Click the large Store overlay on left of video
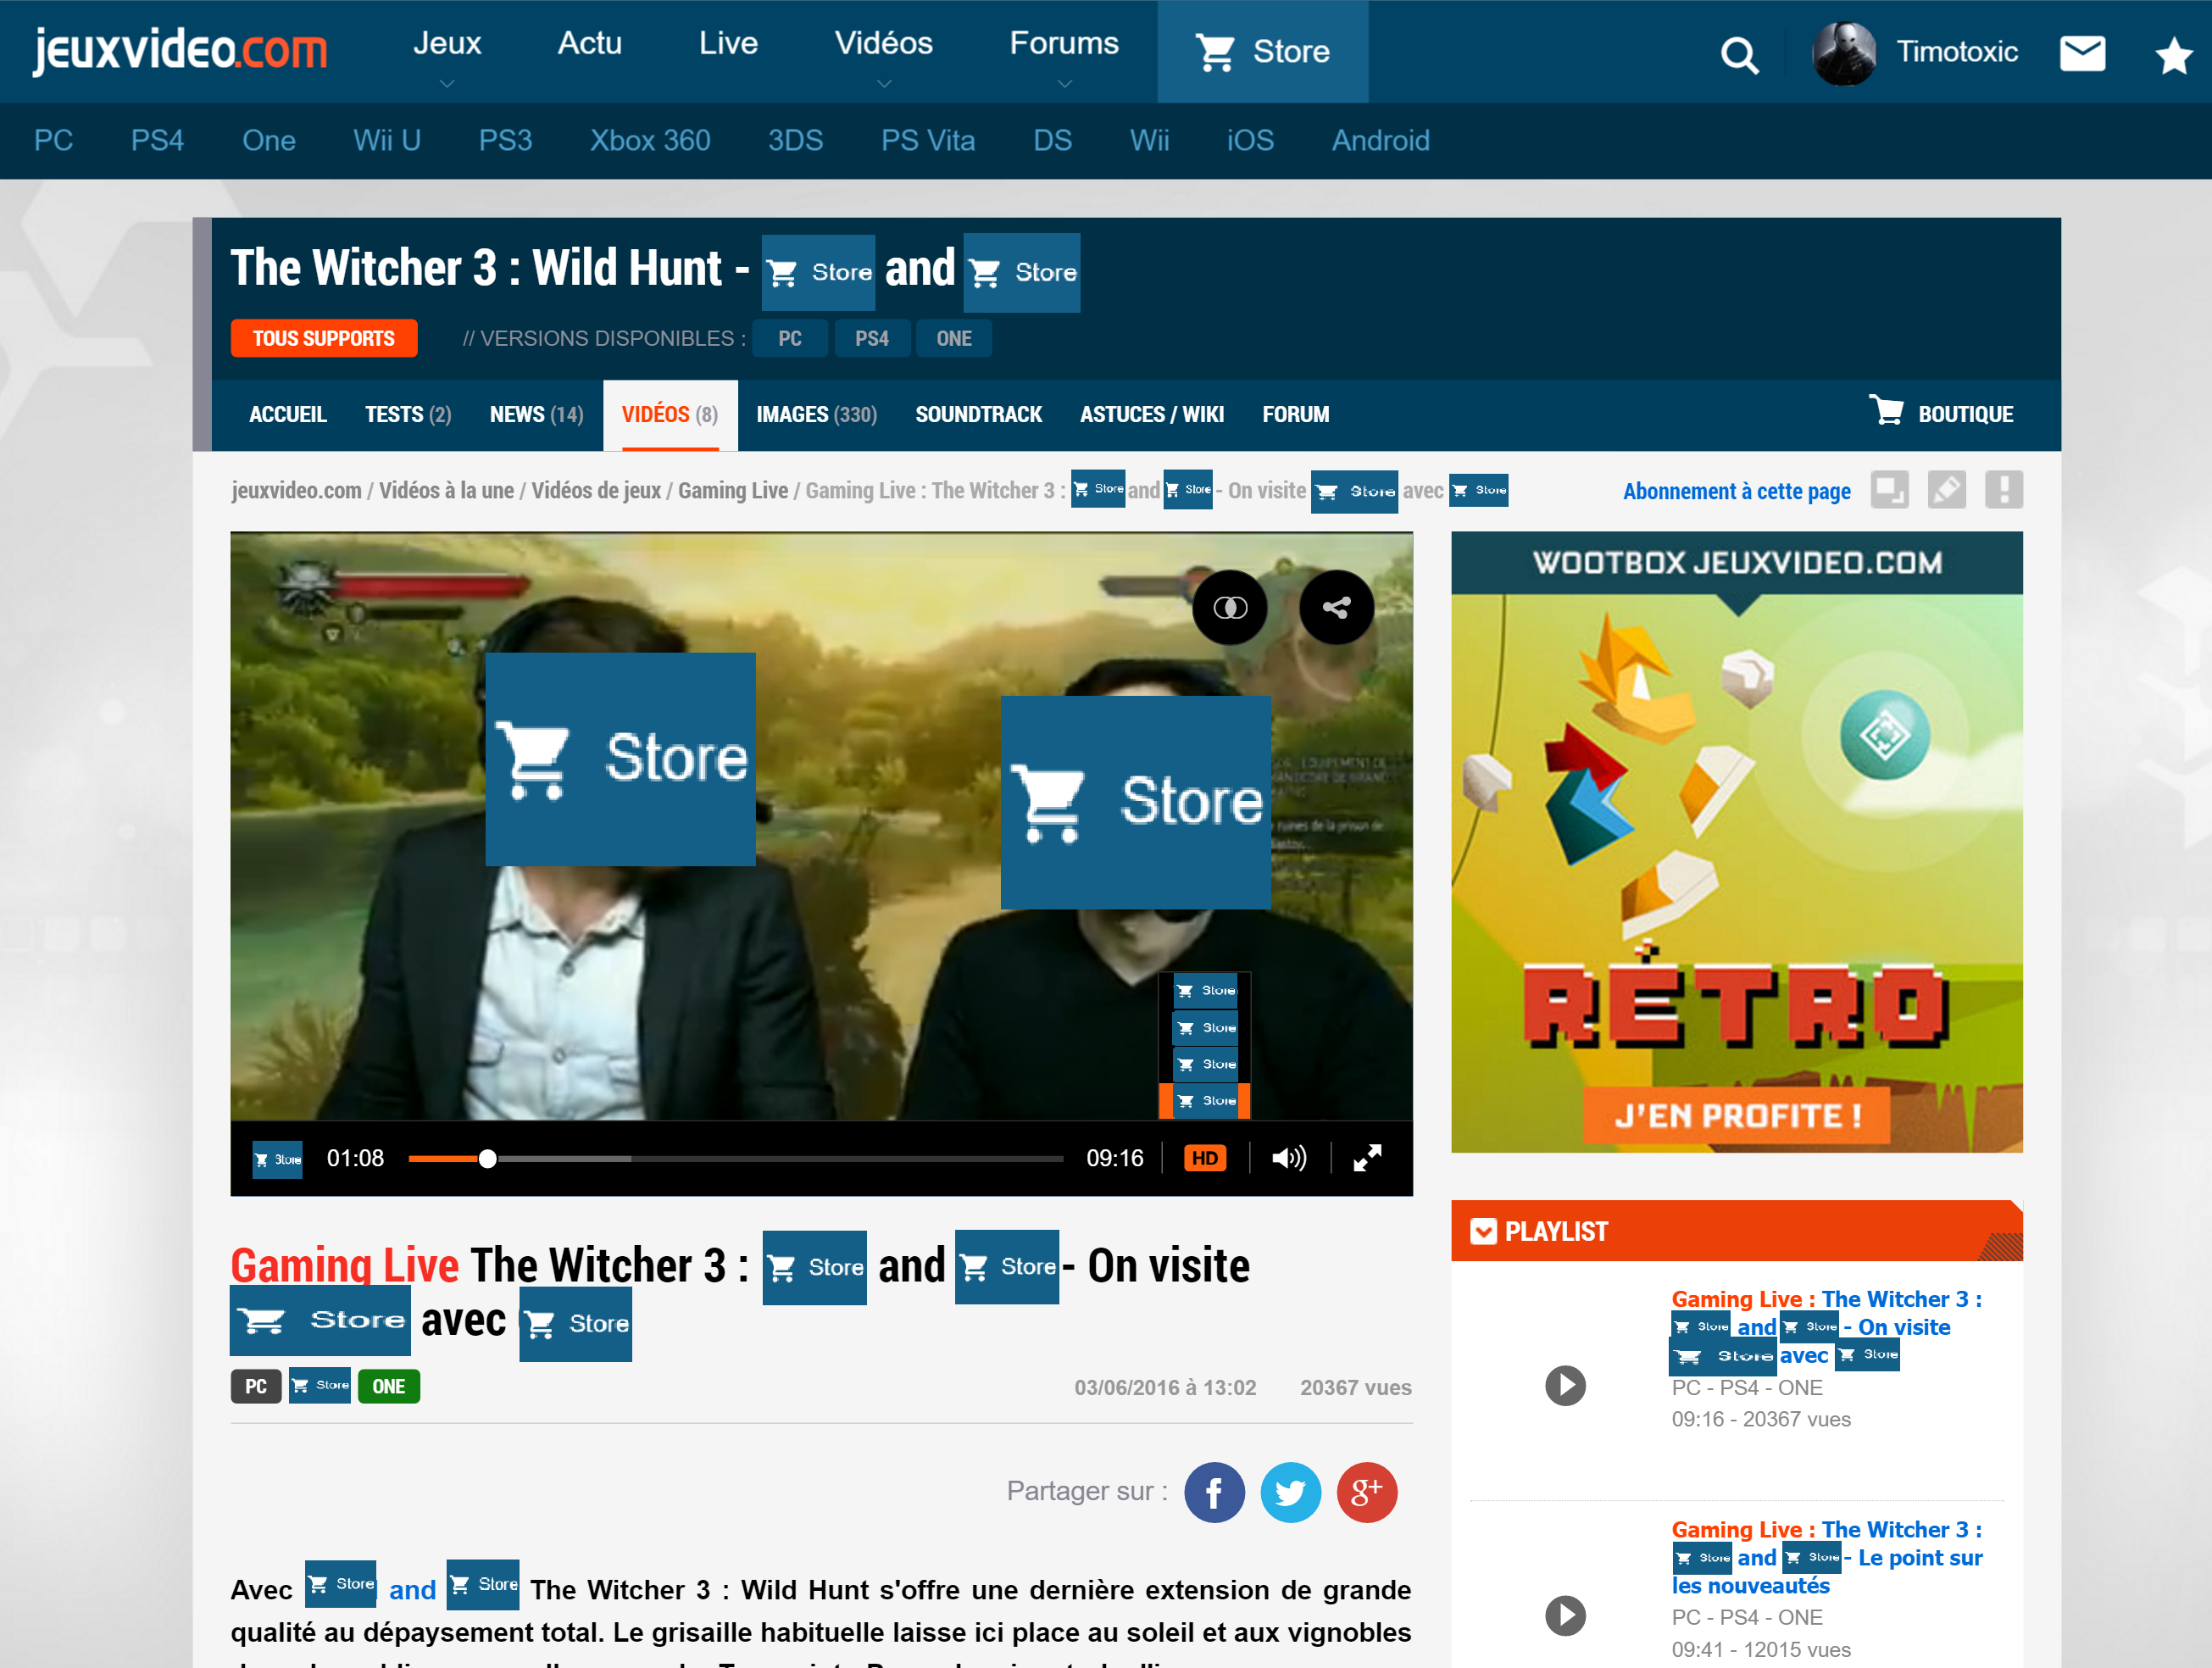The width and height of the screenshot is (2212, 1668). (620, 759)
